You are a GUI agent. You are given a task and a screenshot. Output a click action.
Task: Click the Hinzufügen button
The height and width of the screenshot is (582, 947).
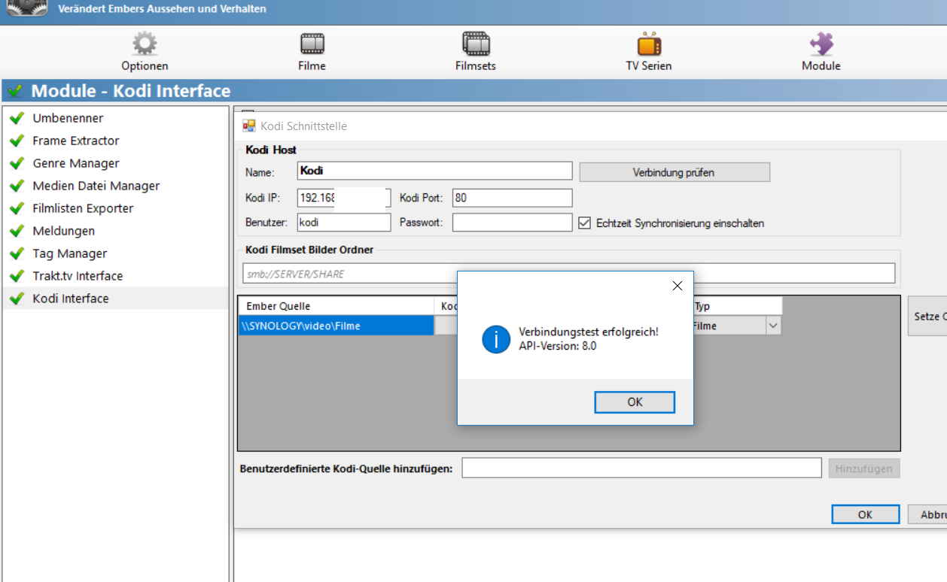pyautogui.click(x=863, y=468)
